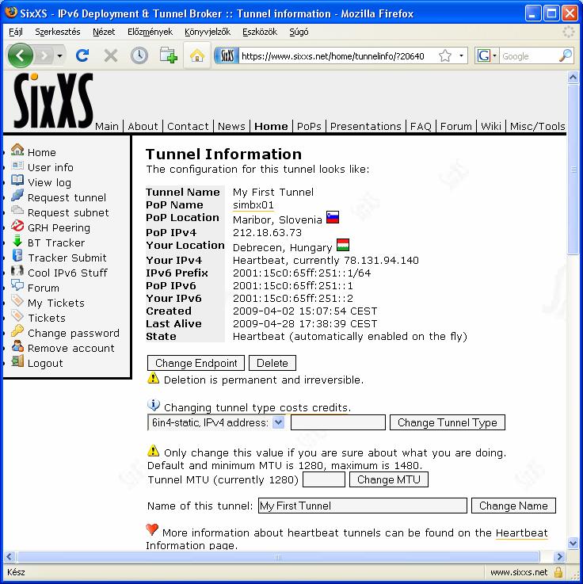Click the Cool IPv6 Stuff icon

click(x=17, y=271)
